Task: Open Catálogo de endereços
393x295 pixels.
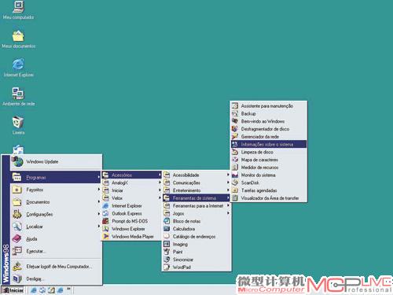Action: 196,237
